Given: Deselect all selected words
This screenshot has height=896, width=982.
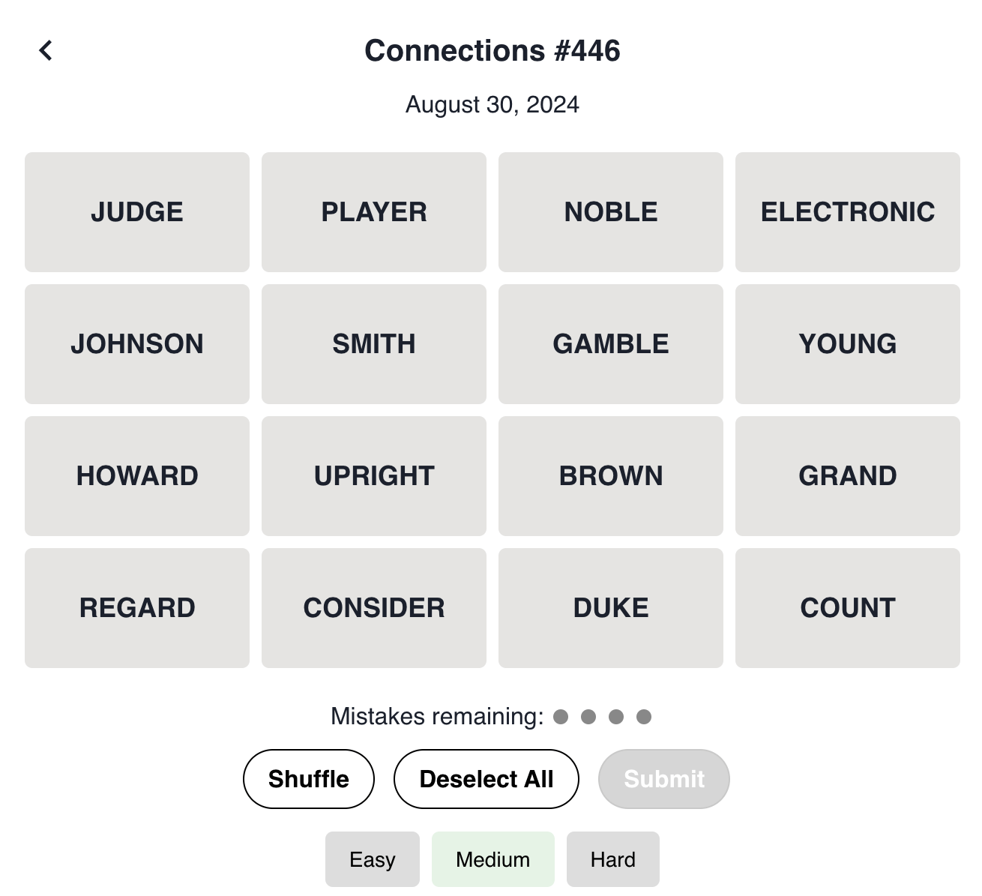Looking at the screenshot, I should (x=486, y=778).
